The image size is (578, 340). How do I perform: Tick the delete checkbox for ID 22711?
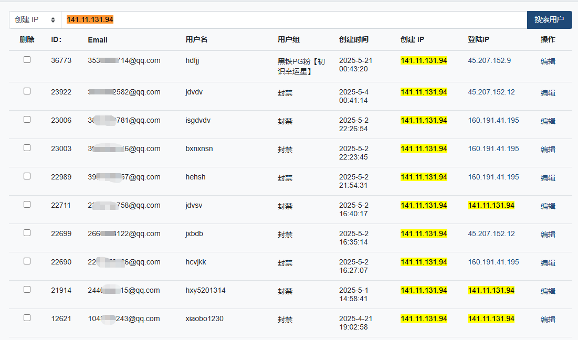point(27,205)
